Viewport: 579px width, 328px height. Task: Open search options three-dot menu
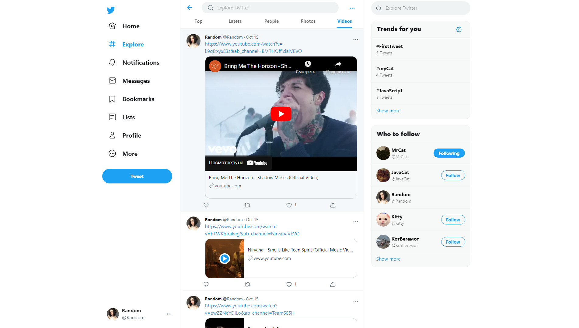352,8
